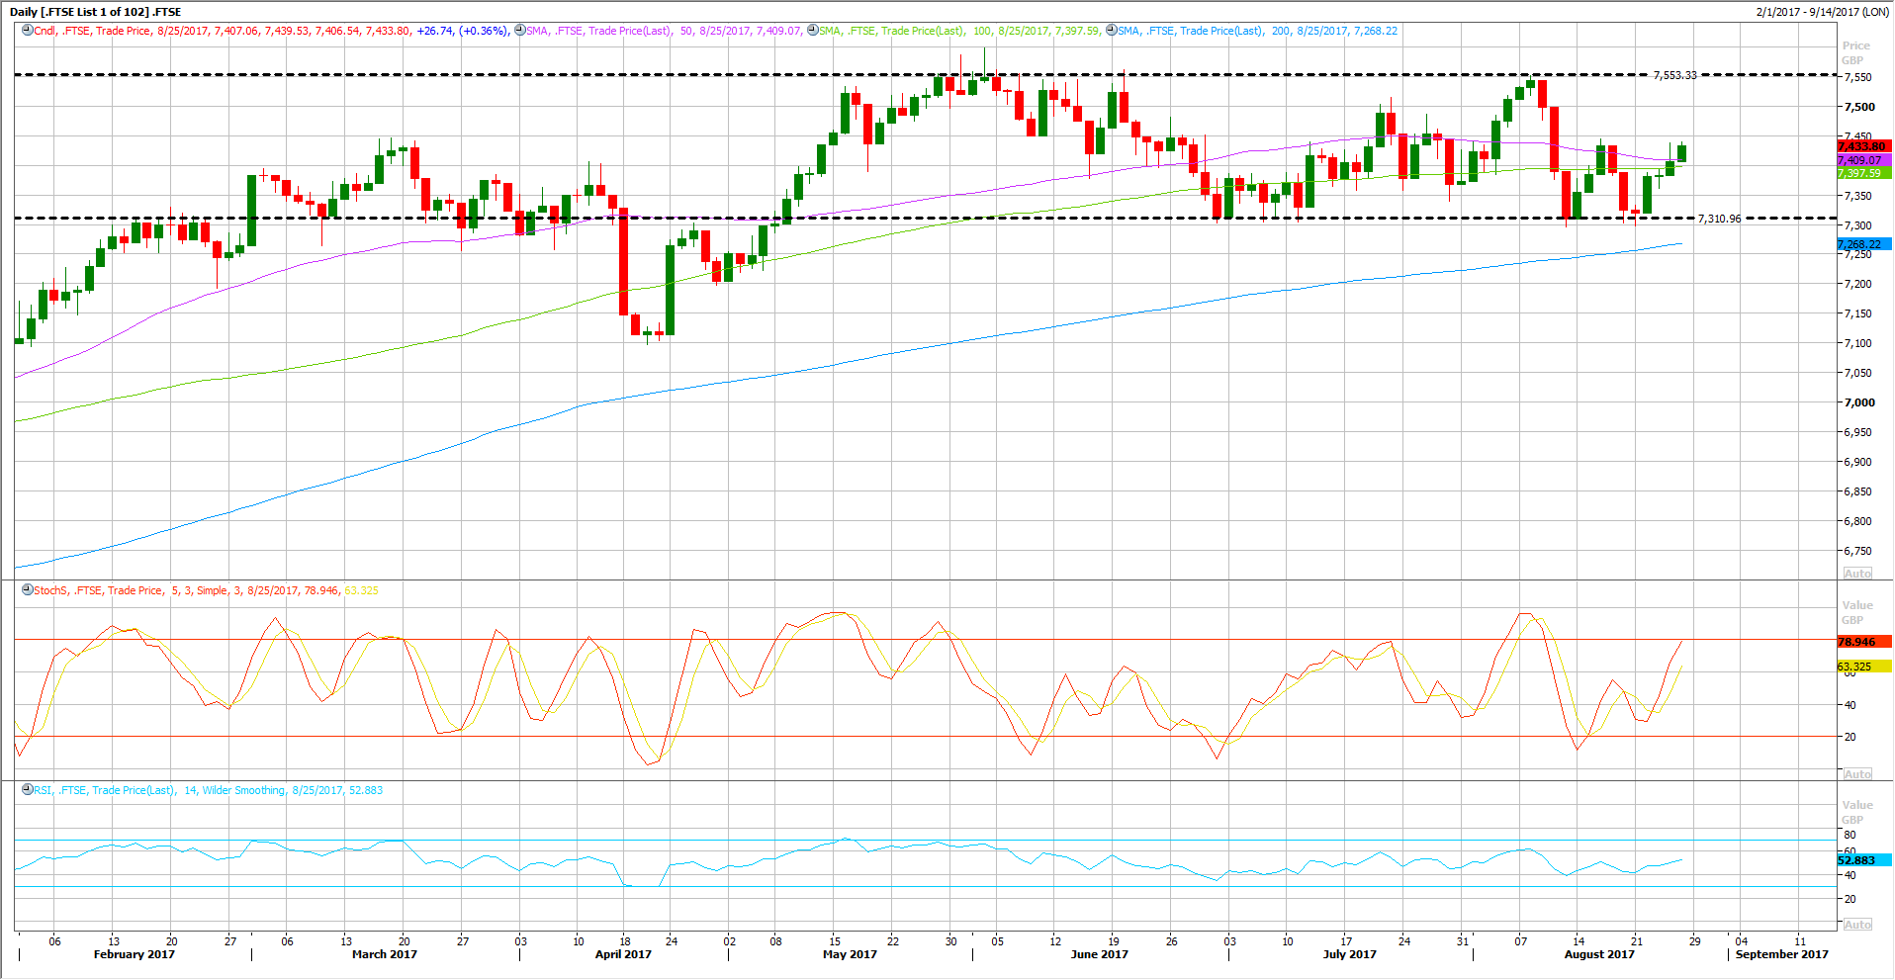The width and height of the screenshot is (1895, 980).
Task: Select the StochS .FTSE legend text
Action: (206, 590)
